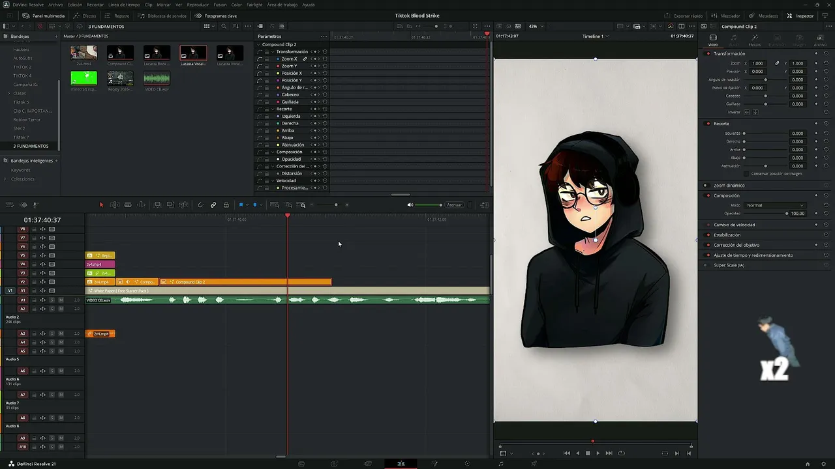Screen dimensions: 835x469
Task: Reset the Transformación section in Inspector
Action: coord(826,53)
